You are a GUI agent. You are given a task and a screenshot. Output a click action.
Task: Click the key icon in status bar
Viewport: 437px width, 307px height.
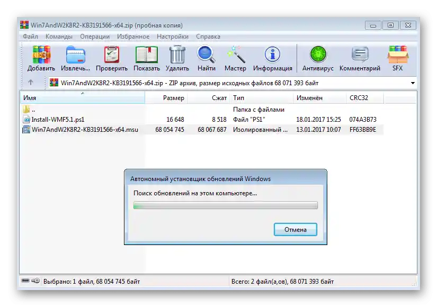(35, 281)
